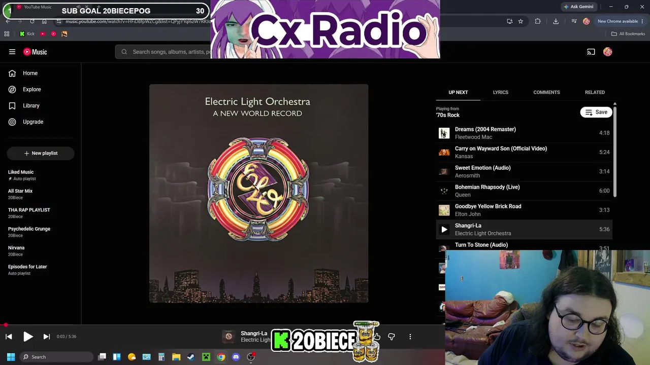The width and height of the screenshot is (650, 365).
Task: Open File Explorer from the taskbar
Action: 176,357
